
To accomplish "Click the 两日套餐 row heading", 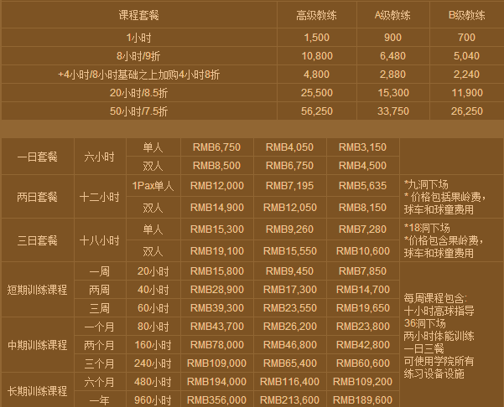I will tap(38, 198).
